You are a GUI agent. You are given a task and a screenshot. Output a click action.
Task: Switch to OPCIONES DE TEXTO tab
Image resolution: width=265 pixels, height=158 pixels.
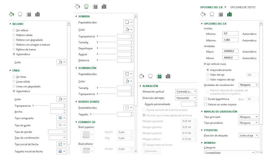point(242,7)
